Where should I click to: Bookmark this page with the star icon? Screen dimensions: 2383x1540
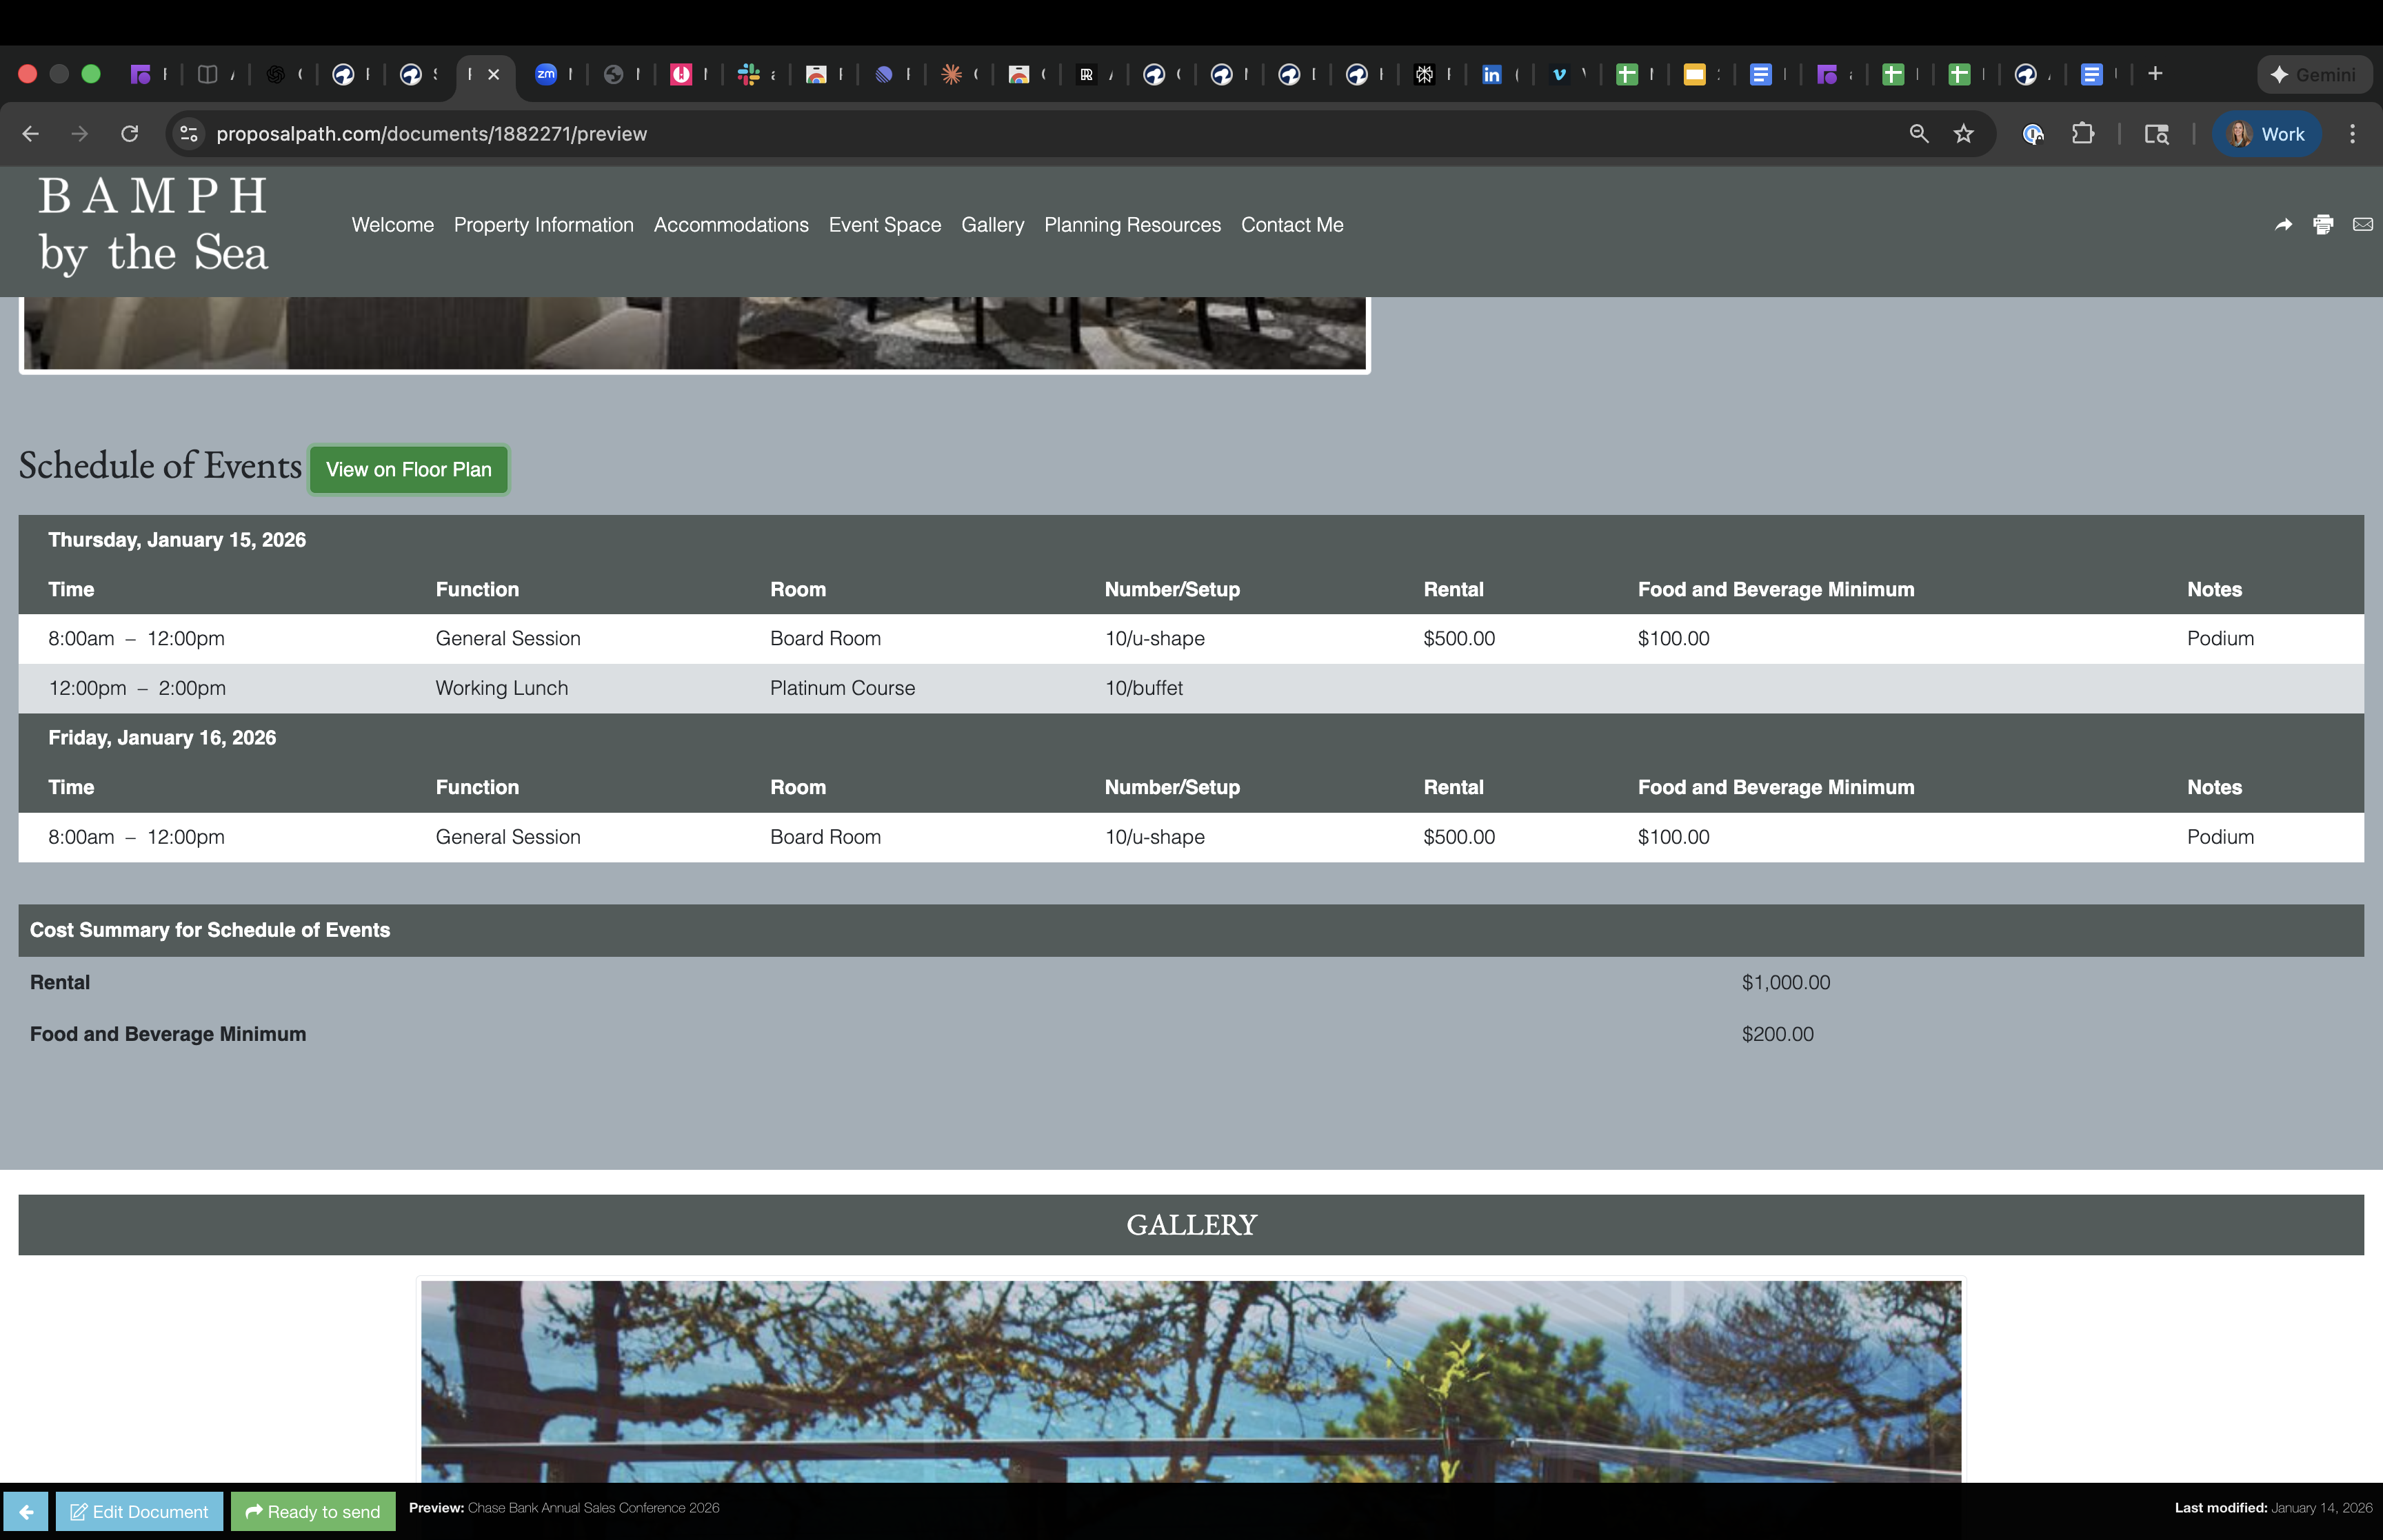click(x=1964, y=134)
